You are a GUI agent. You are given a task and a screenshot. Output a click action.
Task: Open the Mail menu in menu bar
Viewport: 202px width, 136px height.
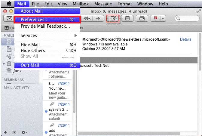click(x=22, y=4)
